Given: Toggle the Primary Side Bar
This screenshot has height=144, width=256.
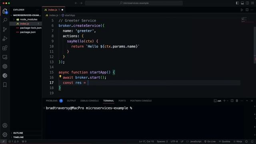Looking at the screenshot, I should 237,3.
